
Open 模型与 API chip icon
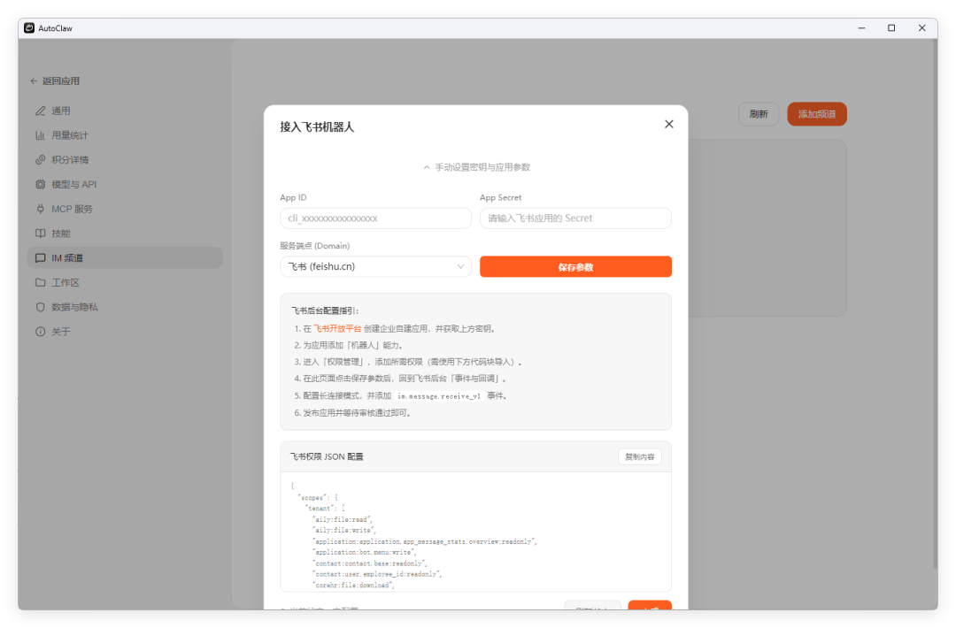[40, 184]
